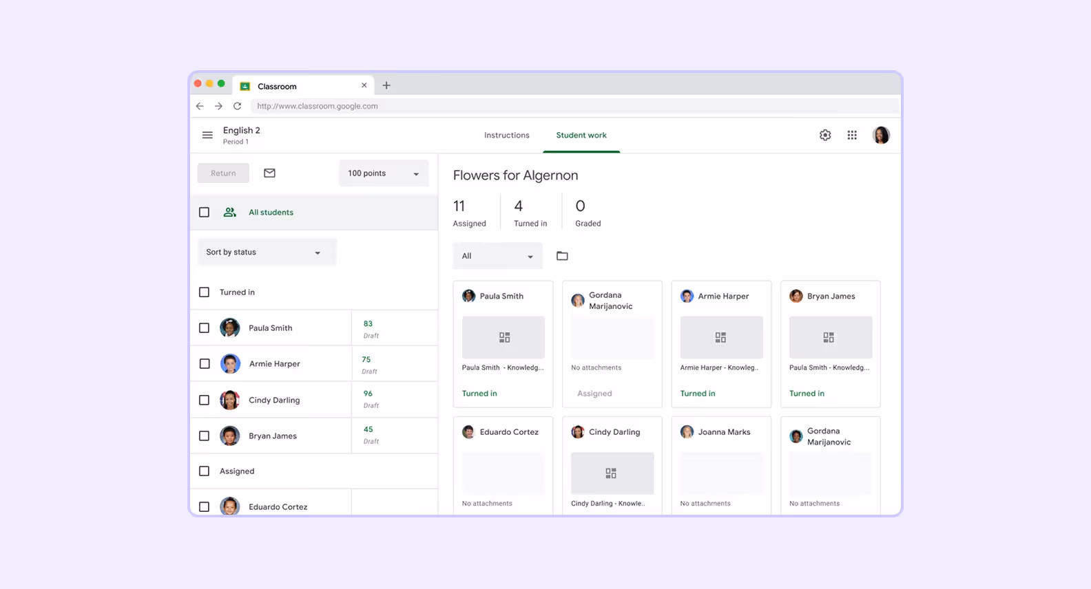This screenshot has height=589, width=1091.
Task: Click the Flowers for Algernon title
Action: pyautogui.click(x=515, y=175)
